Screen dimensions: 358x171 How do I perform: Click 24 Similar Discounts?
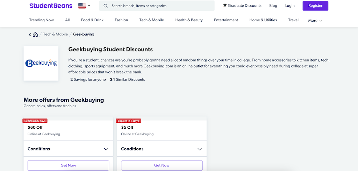127,80
